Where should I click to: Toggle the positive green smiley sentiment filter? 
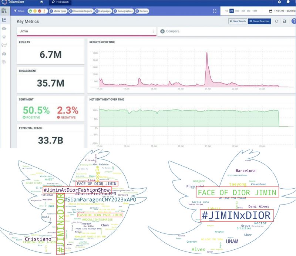(x=30, y=11)
